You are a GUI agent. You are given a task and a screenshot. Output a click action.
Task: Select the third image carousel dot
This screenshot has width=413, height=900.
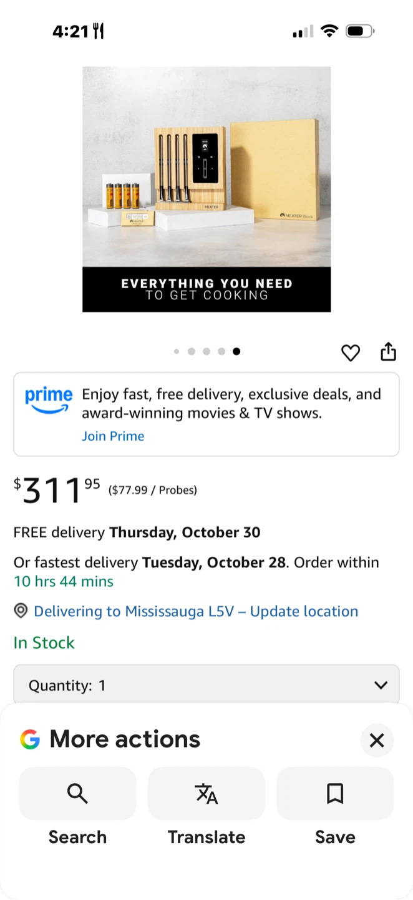(x=206, y=351)
